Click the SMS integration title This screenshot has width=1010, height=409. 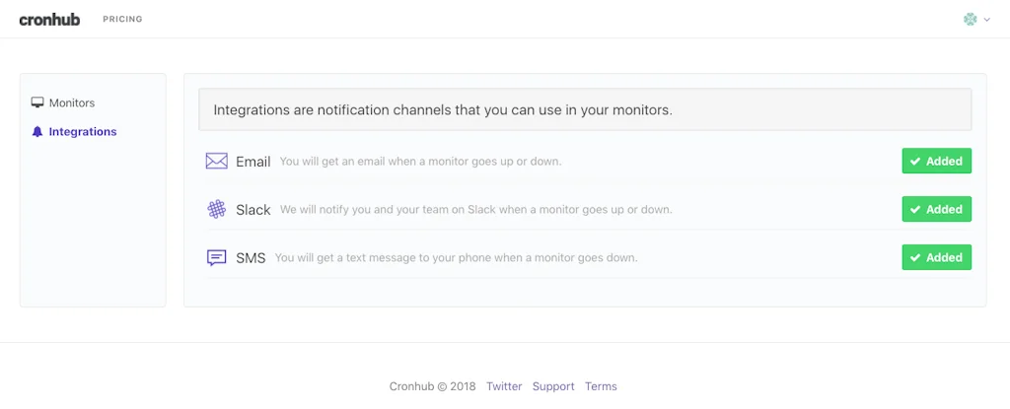(x=251, y=257)
